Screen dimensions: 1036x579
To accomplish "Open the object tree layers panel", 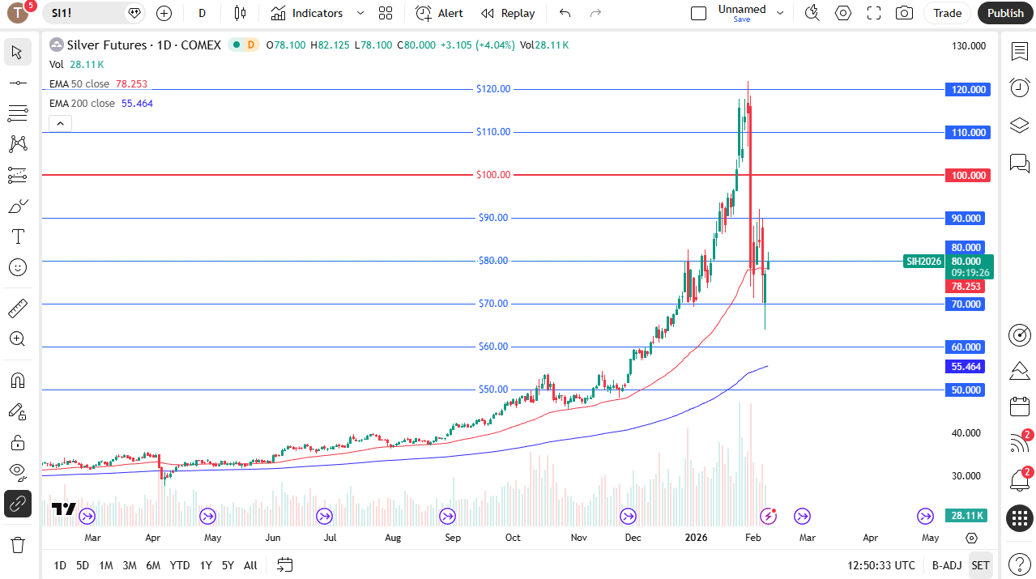I will 1019,126.
